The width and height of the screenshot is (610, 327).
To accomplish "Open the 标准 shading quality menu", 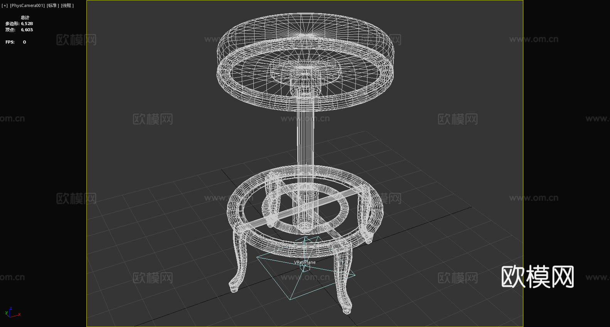I will point(53,5).
